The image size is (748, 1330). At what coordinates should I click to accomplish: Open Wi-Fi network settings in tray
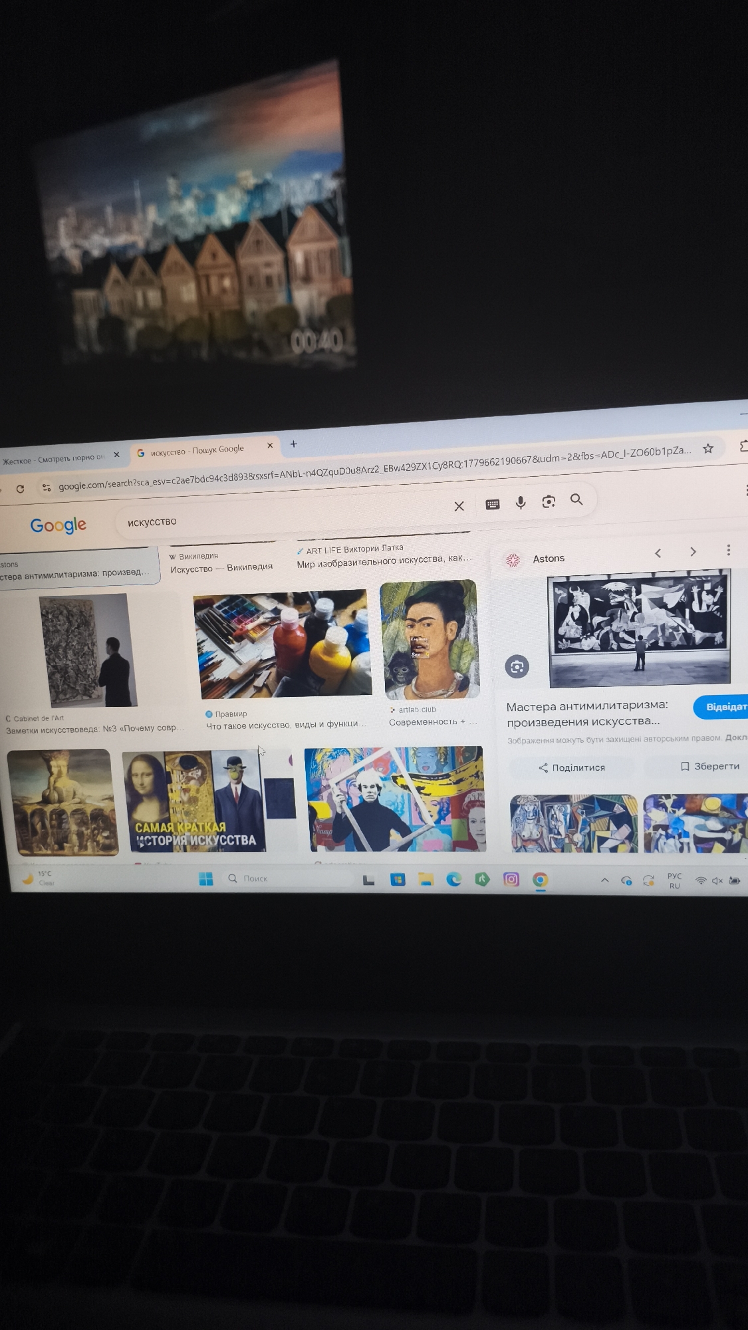click(701, 880)
